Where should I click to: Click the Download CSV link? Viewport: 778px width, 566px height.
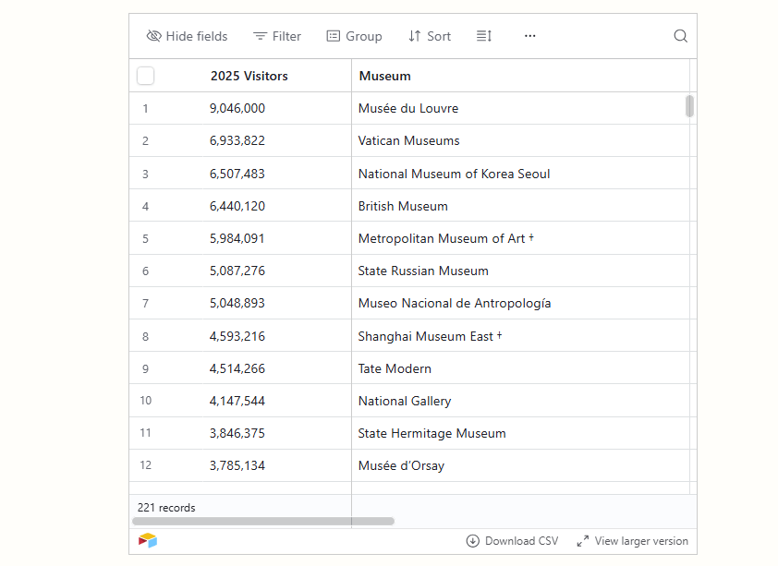click(x=521, y=541)
